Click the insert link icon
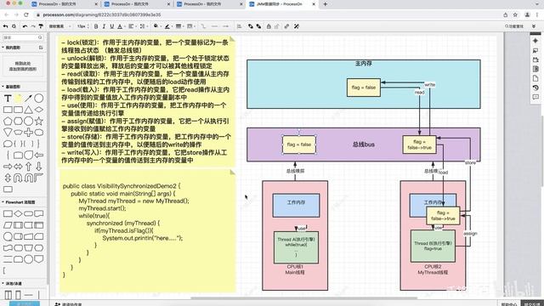 [286, 26]
